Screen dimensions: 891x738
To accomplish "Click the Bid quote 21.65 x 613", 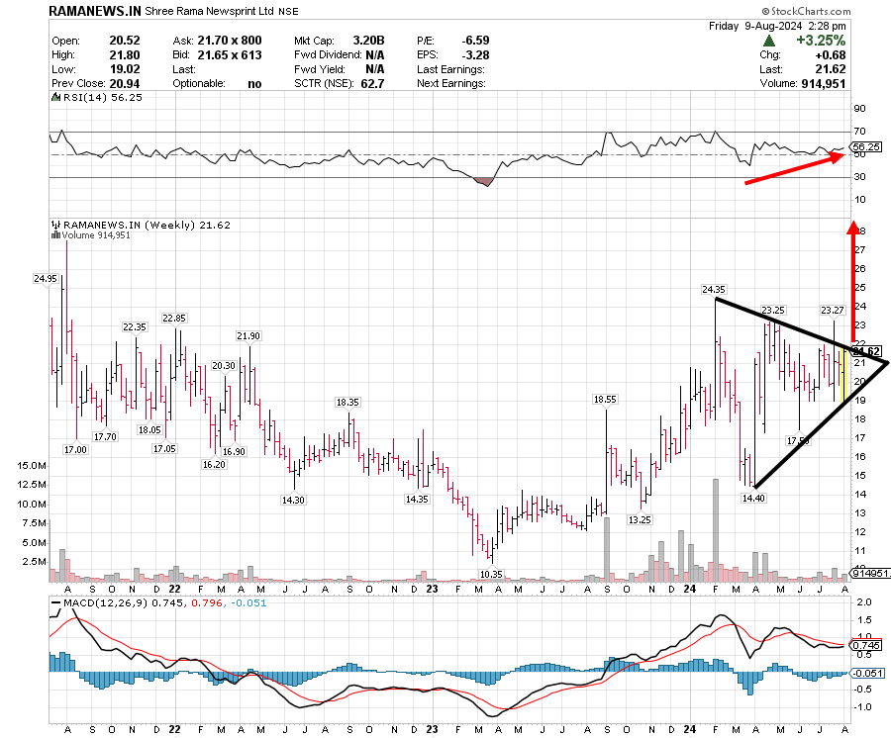I will [x=230, y=55].
